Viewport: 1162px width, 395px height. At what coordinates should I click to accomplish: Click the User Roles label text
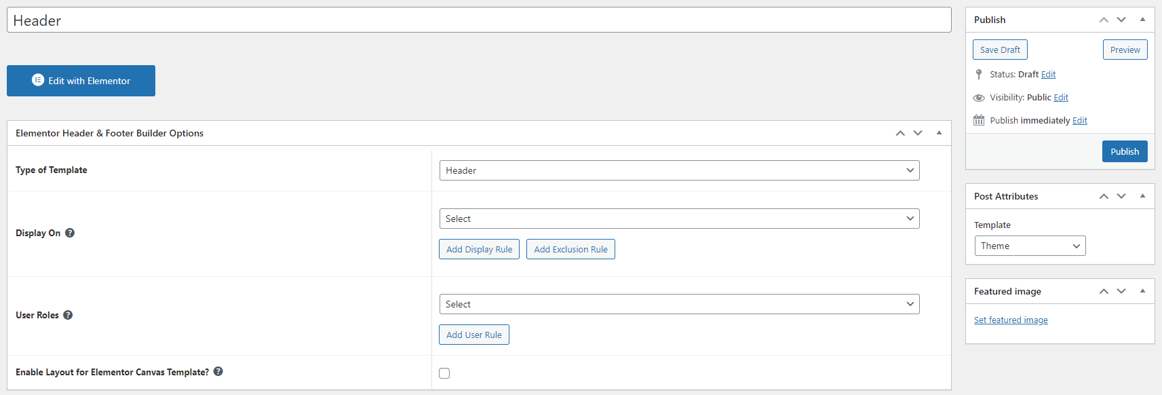click(37, 315)
